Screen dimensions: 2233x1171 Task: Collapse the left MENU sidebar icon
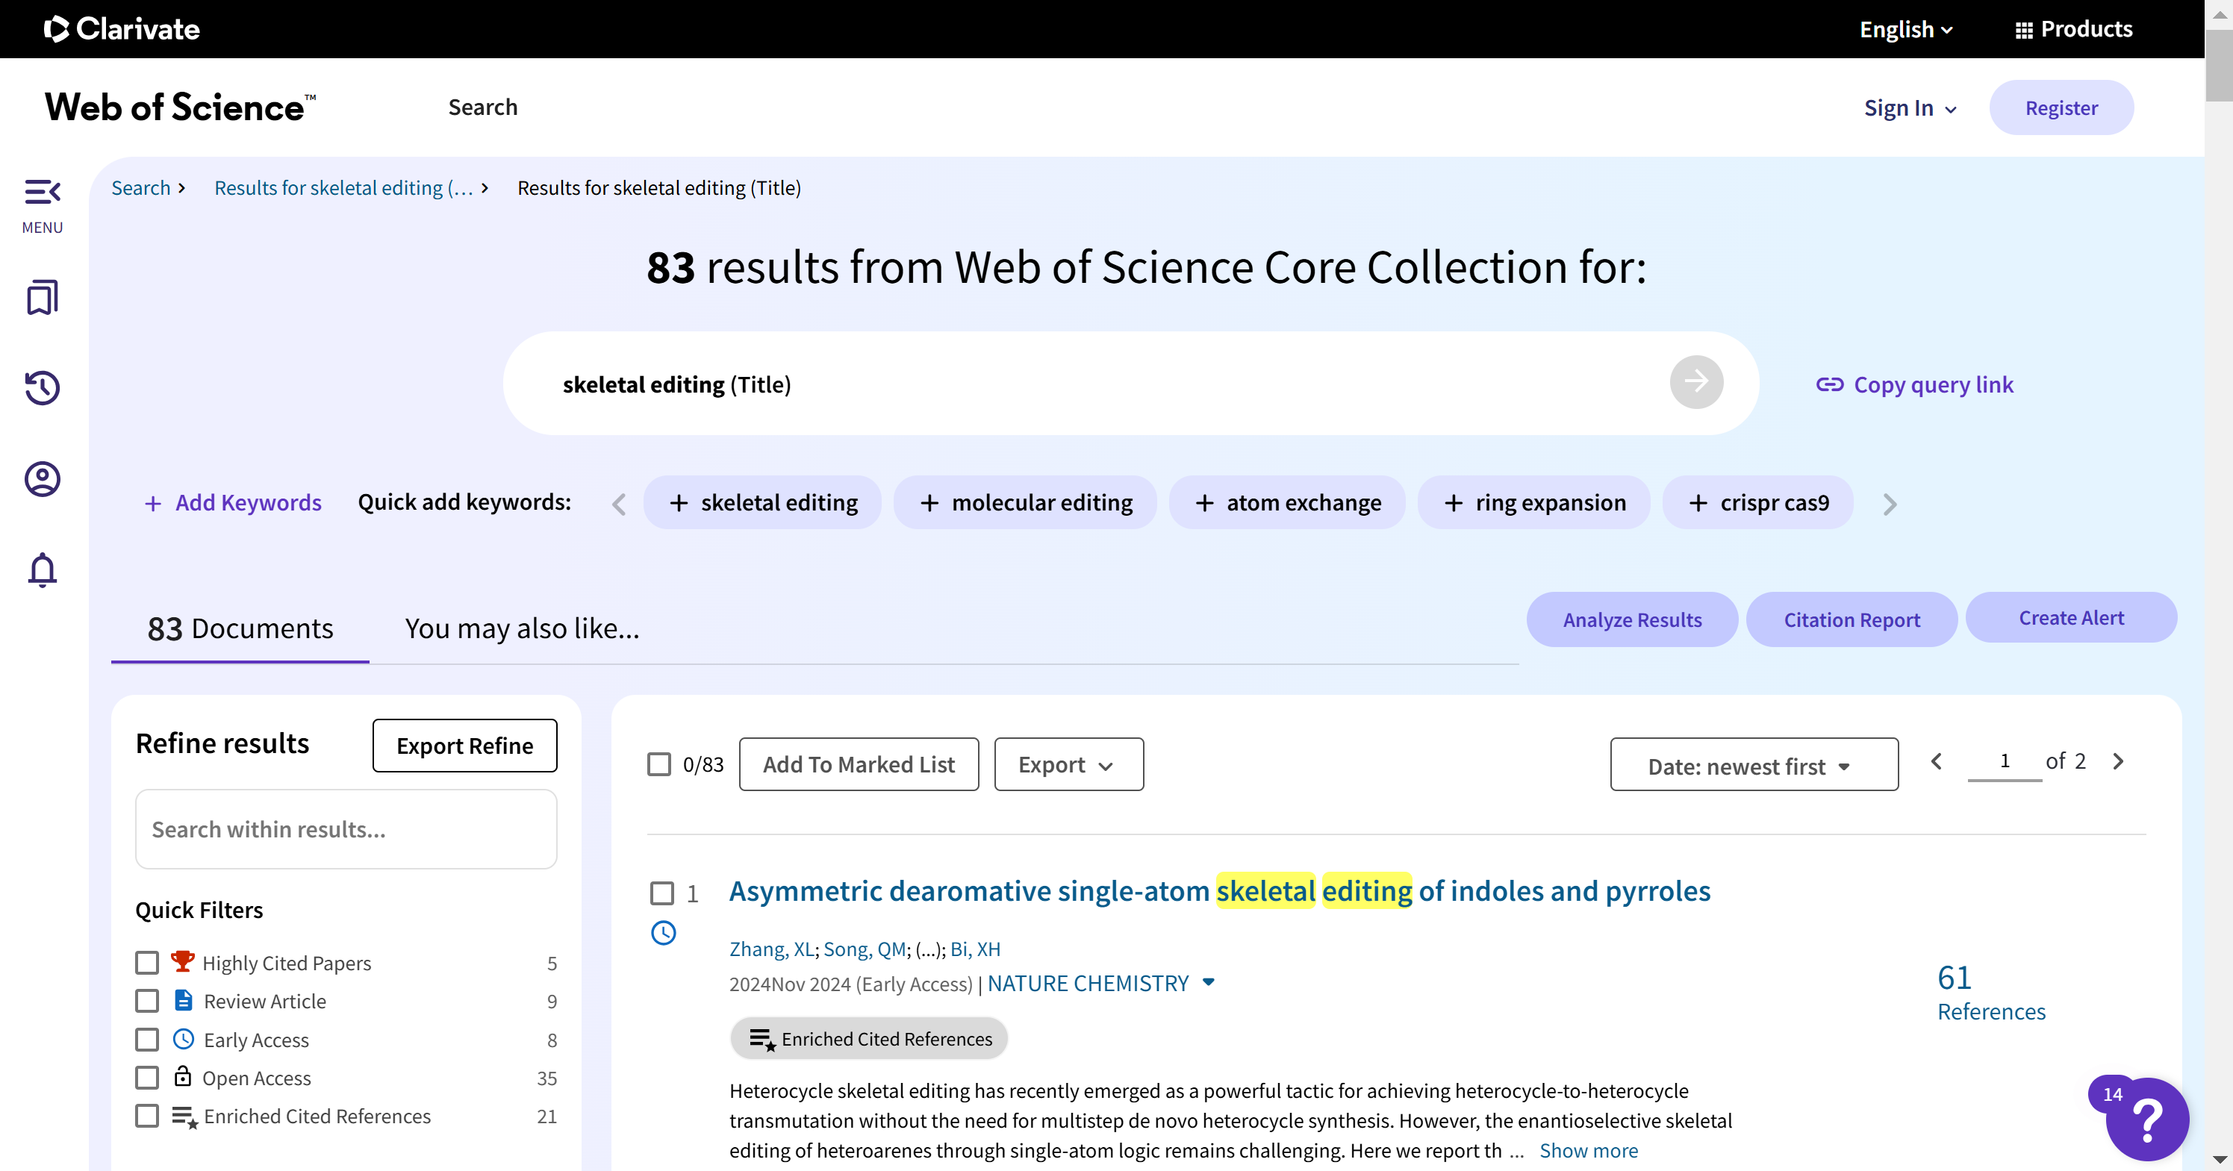pos(42,192)
